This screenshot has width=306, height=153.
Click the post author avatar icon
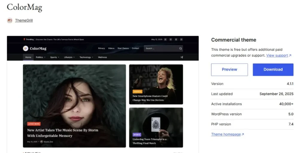pyautogui.click(x=41, y=142)
